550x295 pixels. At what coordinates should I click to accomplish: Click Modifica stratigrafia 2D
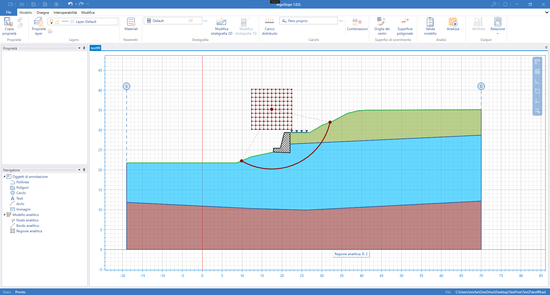pyautogui.click(x=221, y=26)
